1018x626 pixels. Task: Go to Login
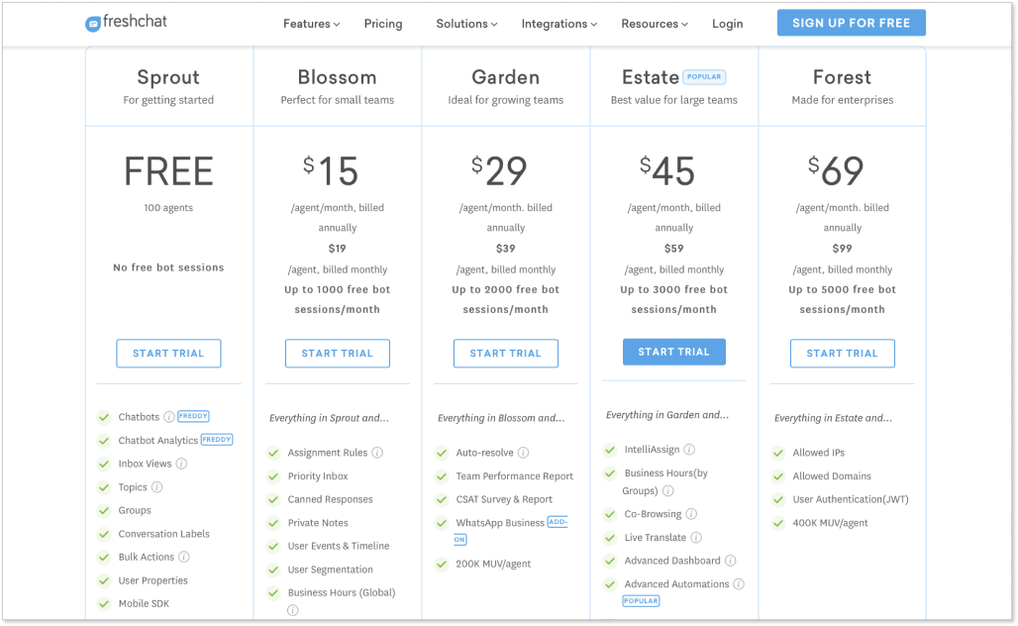pyautogui.click(x=727, y=24)
